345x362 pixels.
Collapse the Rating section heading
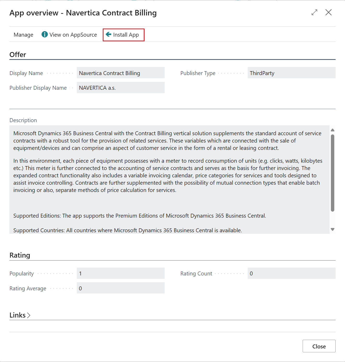(x=20, y=255)
